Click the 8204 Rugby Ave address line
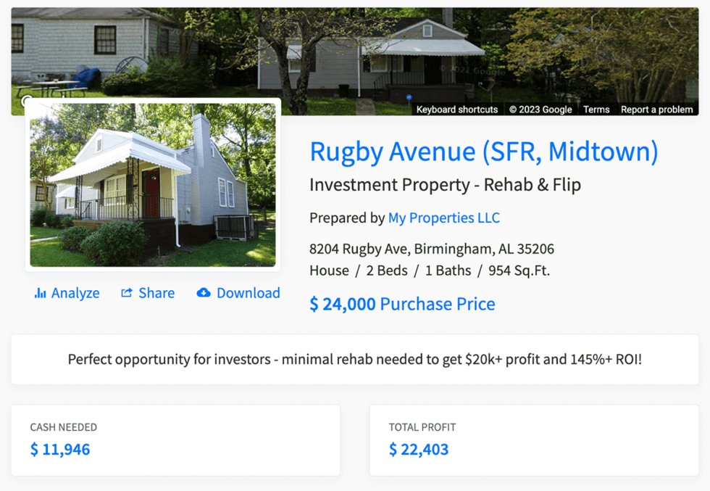 (x=431, y=249)
